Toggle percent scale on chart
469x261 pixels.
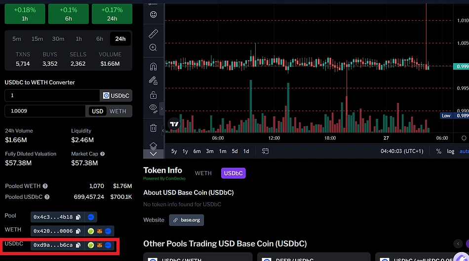(x=438, y=151)
